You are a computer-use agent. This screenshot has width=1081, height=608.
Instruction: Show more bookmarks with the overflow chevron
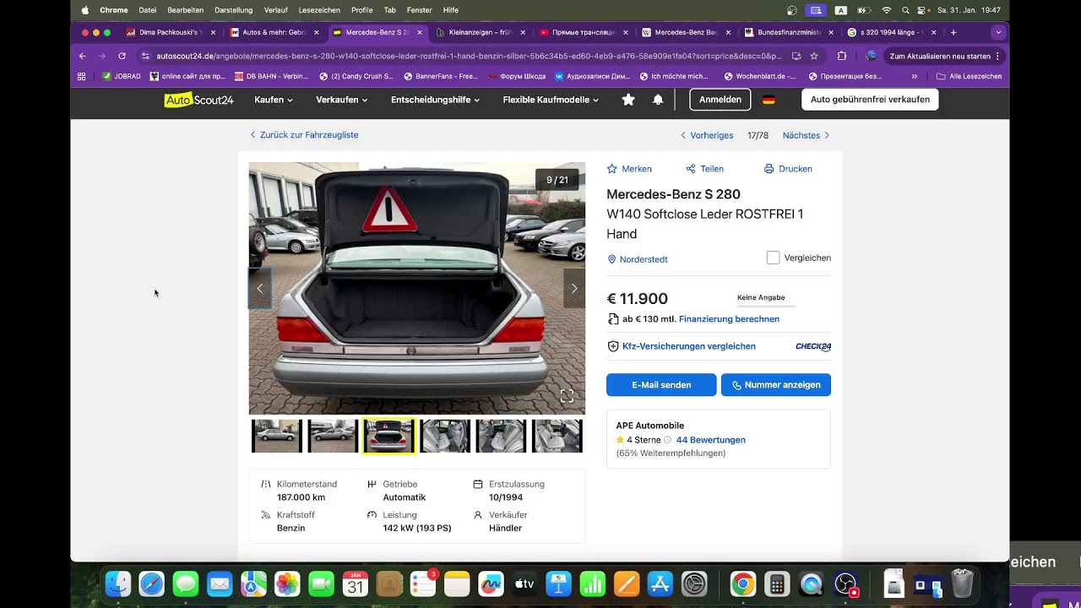(915, 76)
